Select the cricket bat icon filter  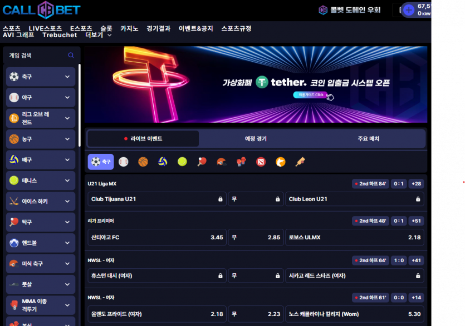[300, 162]
